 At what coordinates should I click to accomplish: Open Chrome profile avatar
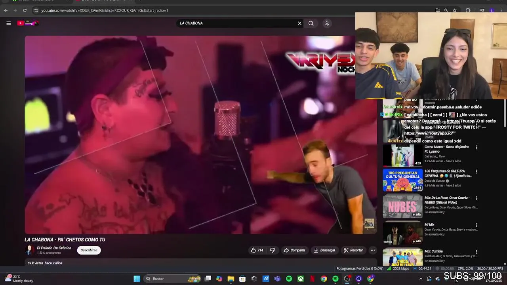tap(492, 10)
